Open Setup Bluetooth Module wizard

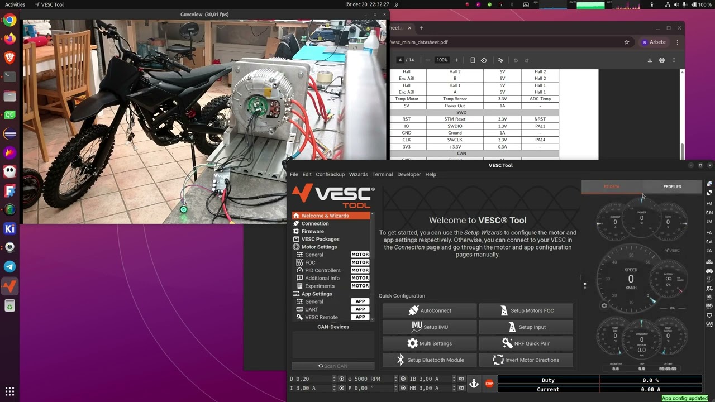pos(430,360)
